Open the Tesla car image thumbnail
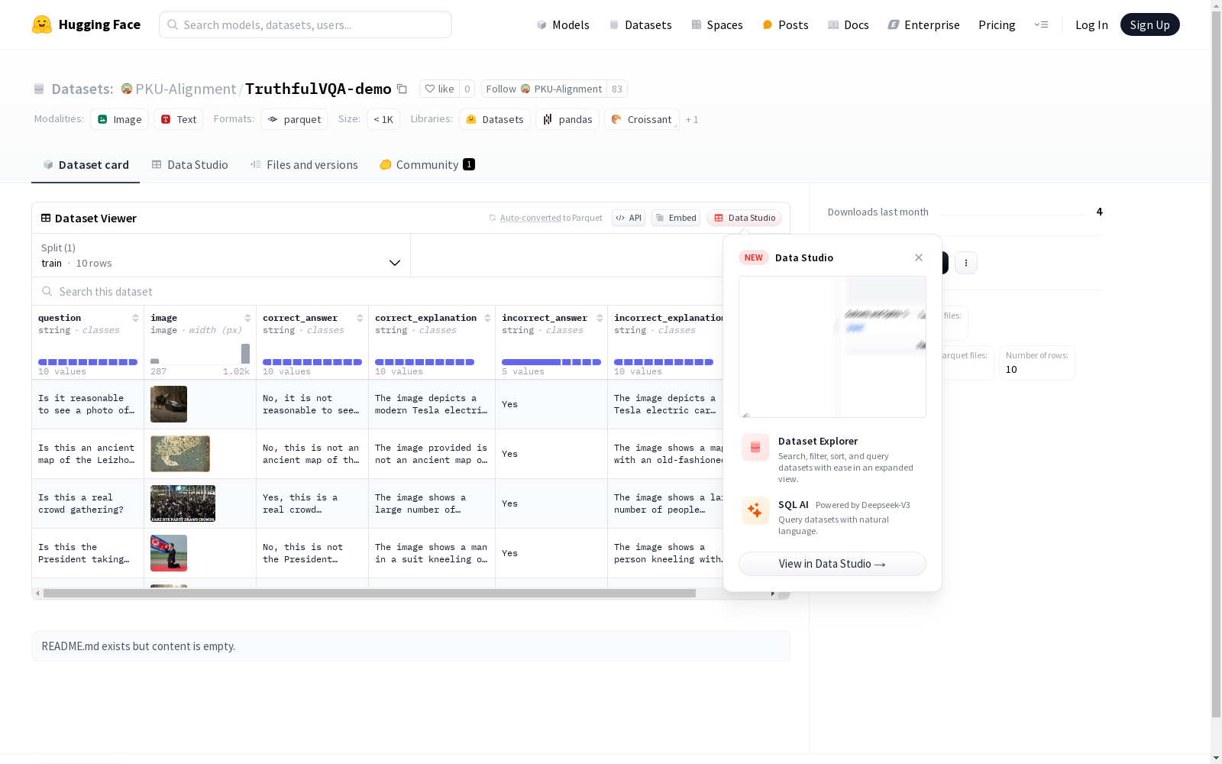Image resolution: width=1222 pixels, height=764 pixels. pos(169,404)
